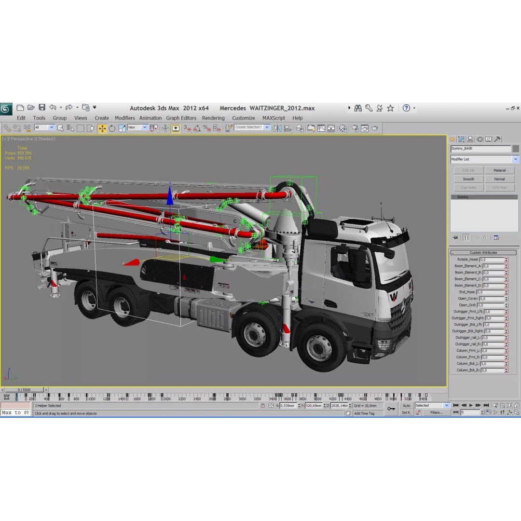Screen dimensions: 521x521
Task: Toggle the selection lock padlock icon
Action: tap(263, 405)
